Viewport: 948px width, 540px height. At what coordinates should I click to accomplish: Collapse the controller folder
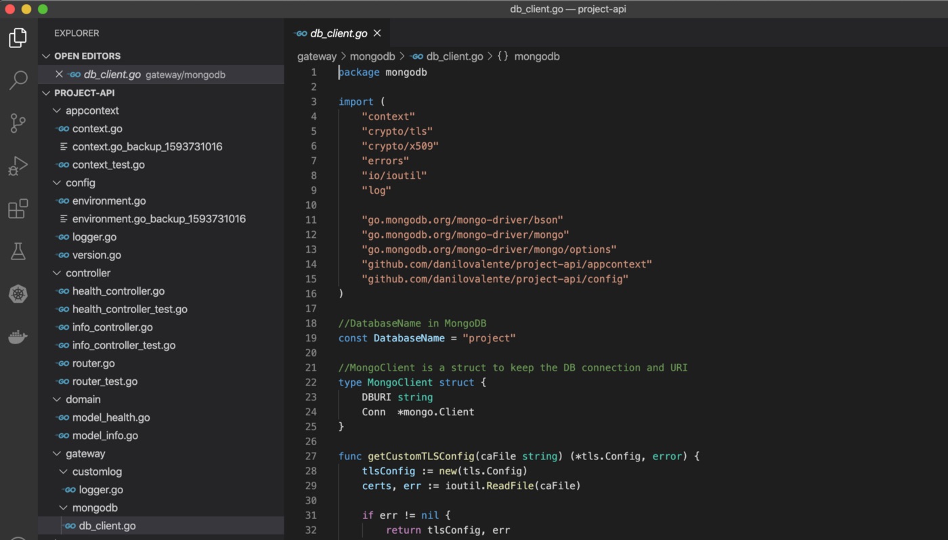pyautogui.click(x=58, y=273)
